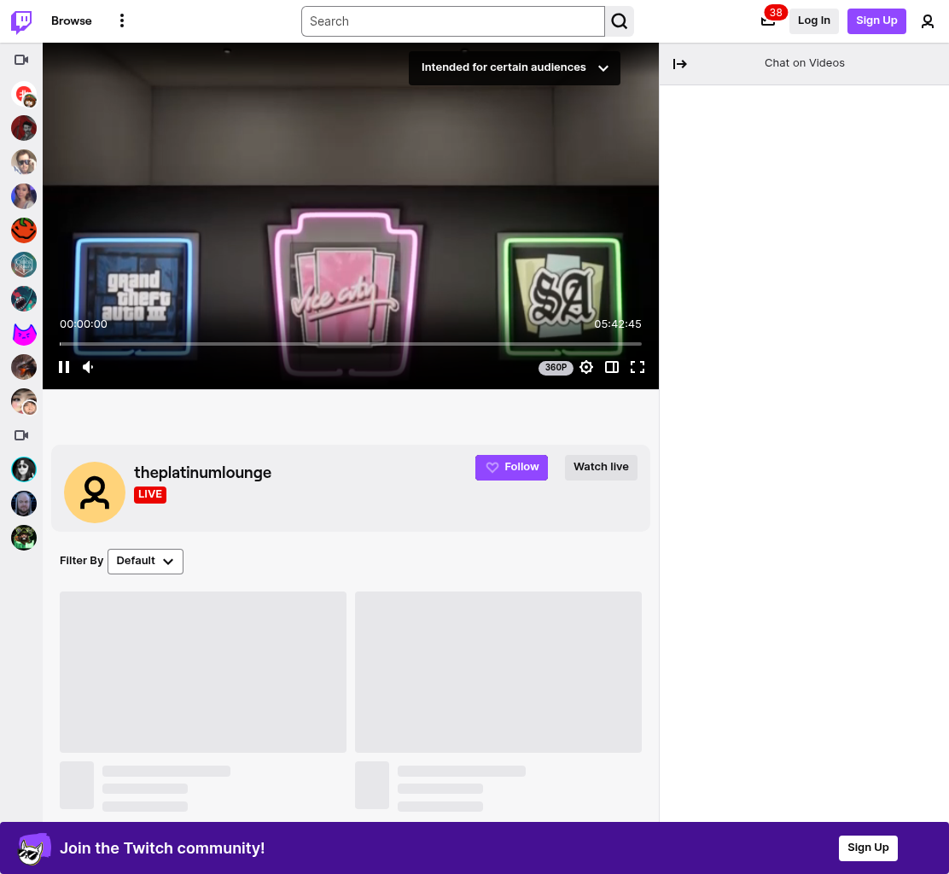This screenshot has height=874, width=949.
Task: Click the 00:00:00 elapsed time text
Action: click(84, 324)
